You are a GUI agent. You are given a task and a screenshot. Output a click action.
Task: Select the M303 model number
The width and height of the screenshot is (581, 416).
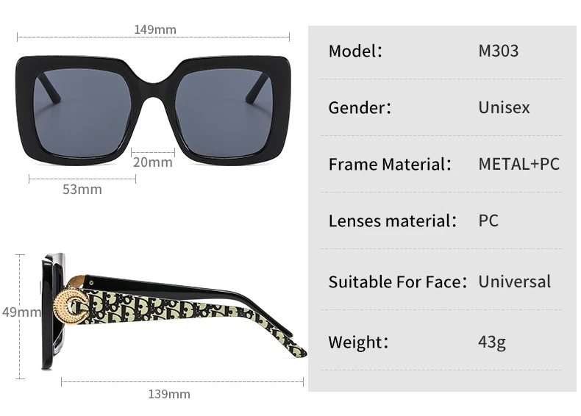click(498, 51)
